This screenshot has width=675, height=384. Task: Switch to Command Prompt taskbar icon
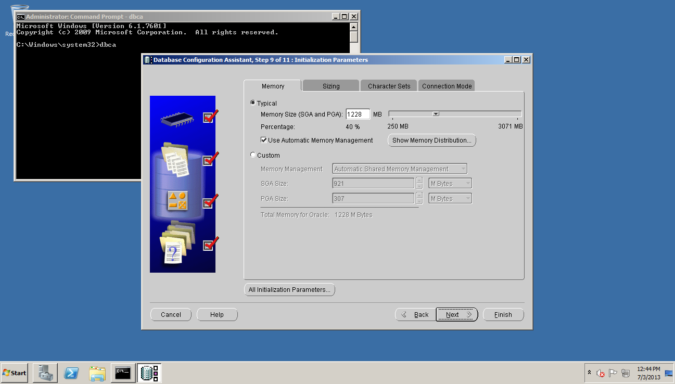[123, 373]
